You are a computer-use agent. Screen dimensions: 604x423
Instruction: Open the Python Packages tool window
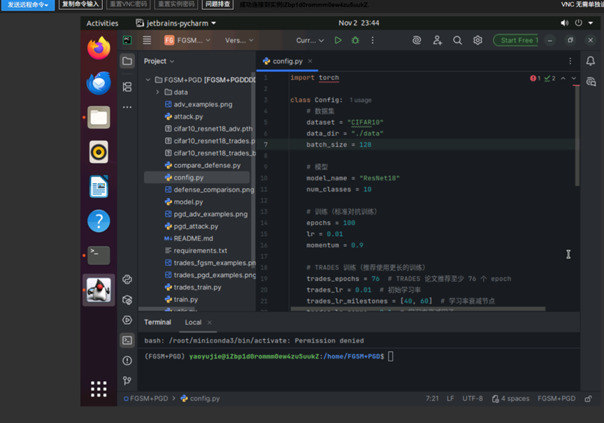127,299
